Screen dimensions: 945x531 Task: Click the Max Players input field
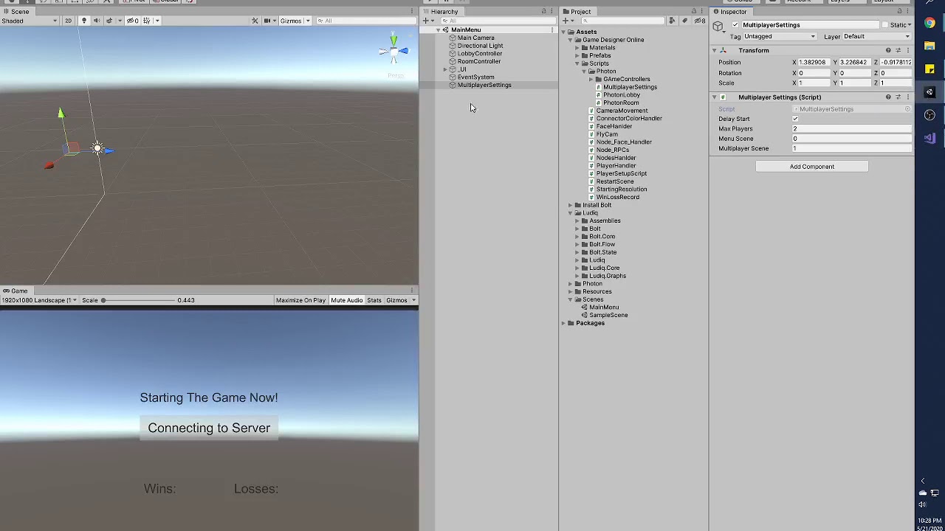point(852,128)
